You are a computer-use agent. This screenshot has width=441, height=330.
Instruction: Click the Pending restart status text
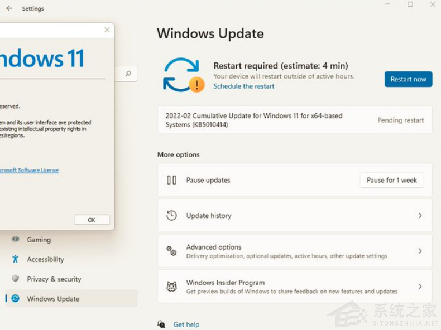[400, 120]
